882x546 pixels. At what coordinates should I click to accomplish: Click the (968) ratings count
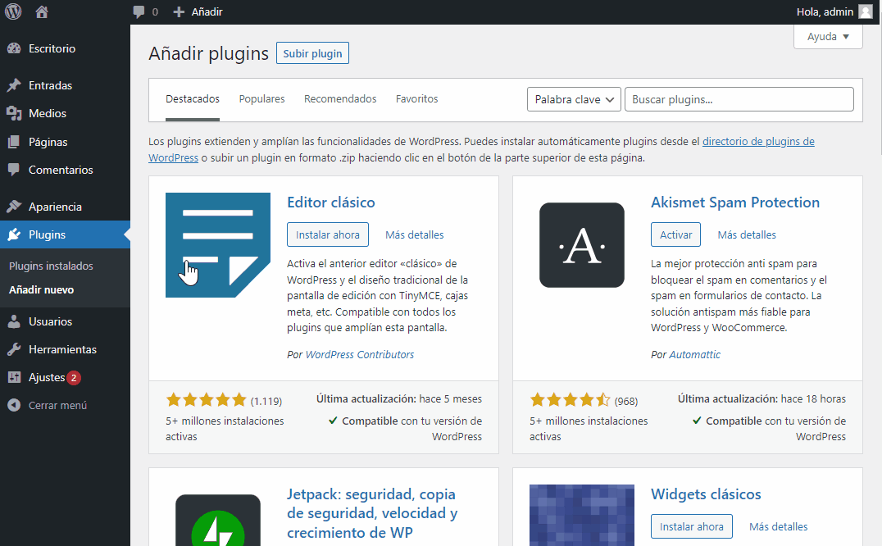pos(626,402)
